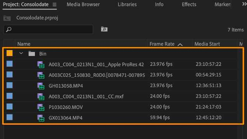Click blue label swatch of GH013058.MP4
This screenshot has width=247, height=139.
coord(10,85)
